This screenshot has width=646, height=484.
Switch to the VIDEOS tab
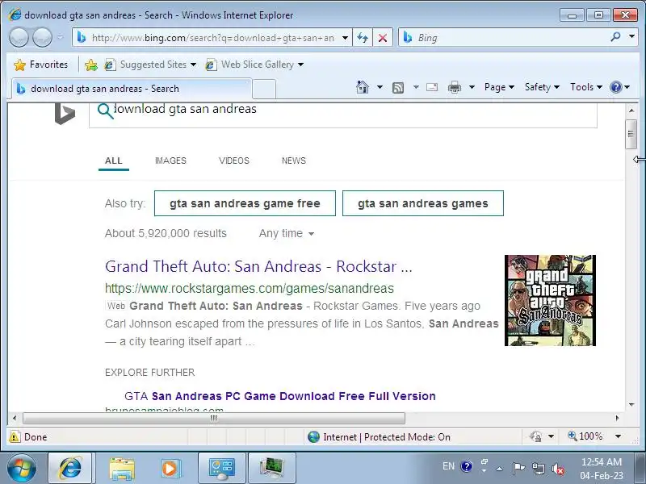coord(234,161)
